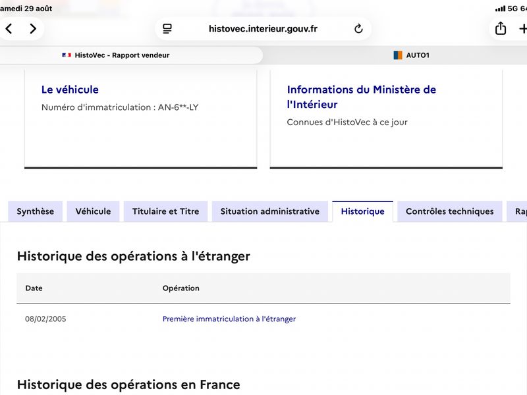Tap the date samedi 29 août in status bar

click(26, 9)
